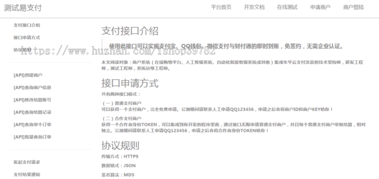Go to 在线测试 page
This screenshot has height=179, width=379.
click(287, 7)
